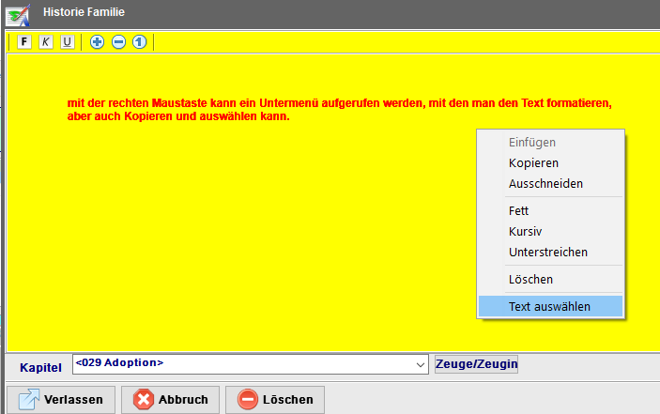Click the Kapitel field showing 029 Adoption
The height and width of the screenshot is (414, 660).
pos(251,364)
